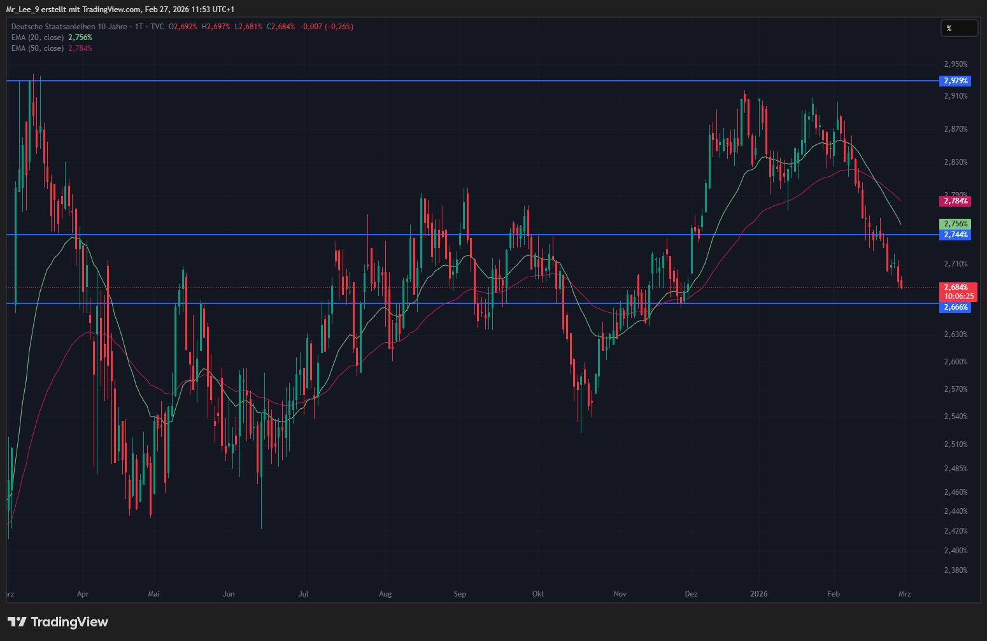Screen dimensions: 987x641
Task: Click the 1T interval in chart legend
Action: coord(139,27)
